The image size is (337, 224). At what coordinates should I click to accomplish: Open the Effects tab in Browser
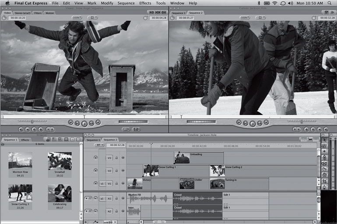pos(25,140)
